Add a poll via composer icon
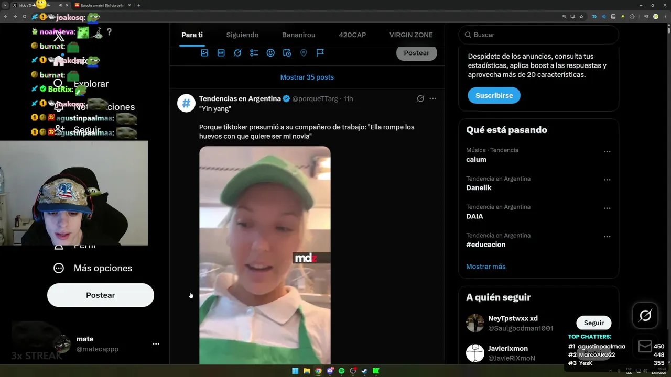Image resolution: width=671 pixels, height=377 pixels. tap(254, 53)
